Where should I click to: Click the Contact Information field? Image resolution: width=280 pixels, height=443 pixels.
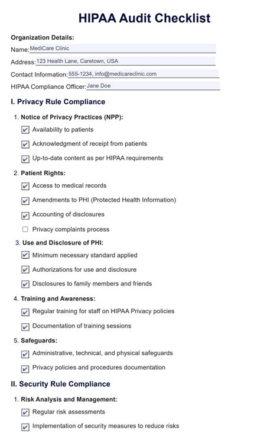pyautogui.click(x=144, y=74)
